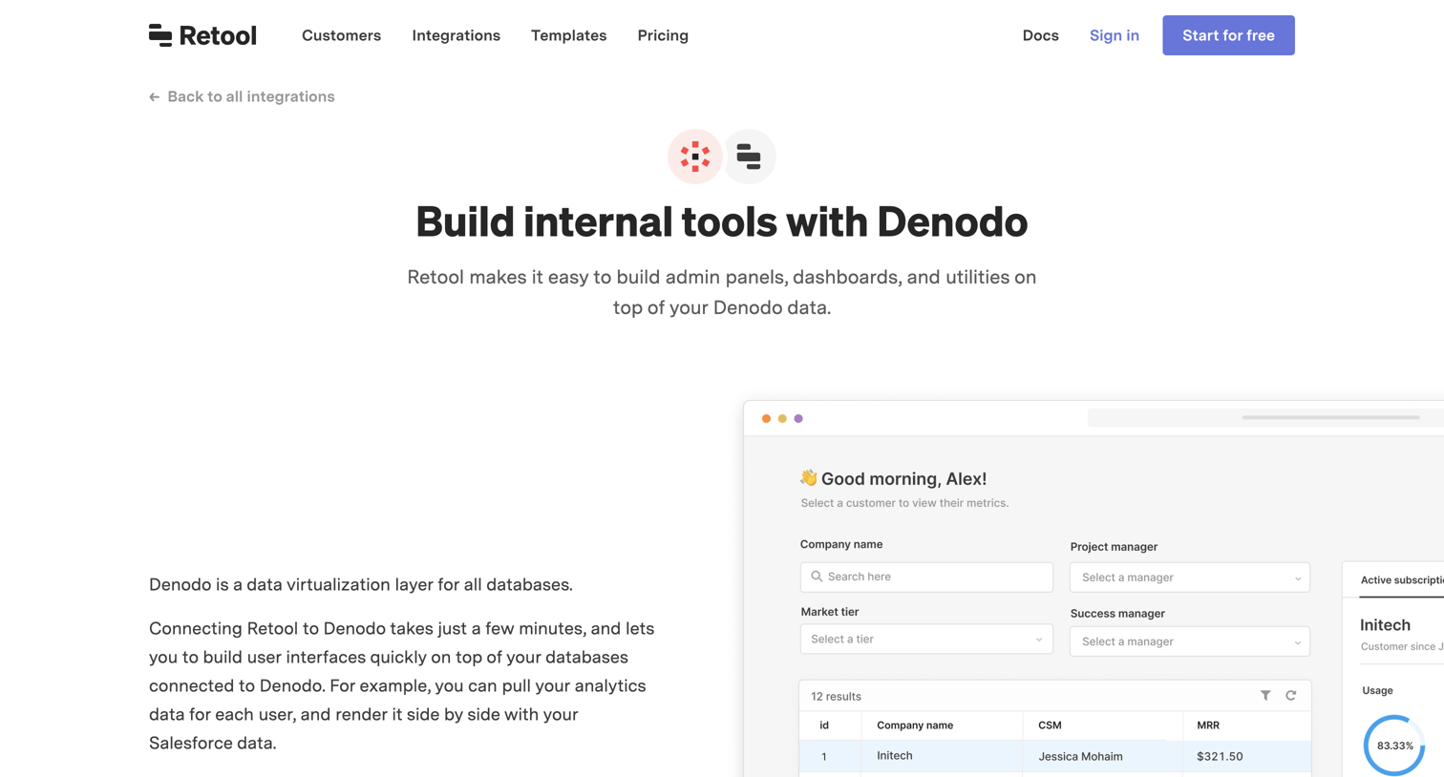Click the magnifier icon in search field
The image size is (1444, 777).
point(817,577)
